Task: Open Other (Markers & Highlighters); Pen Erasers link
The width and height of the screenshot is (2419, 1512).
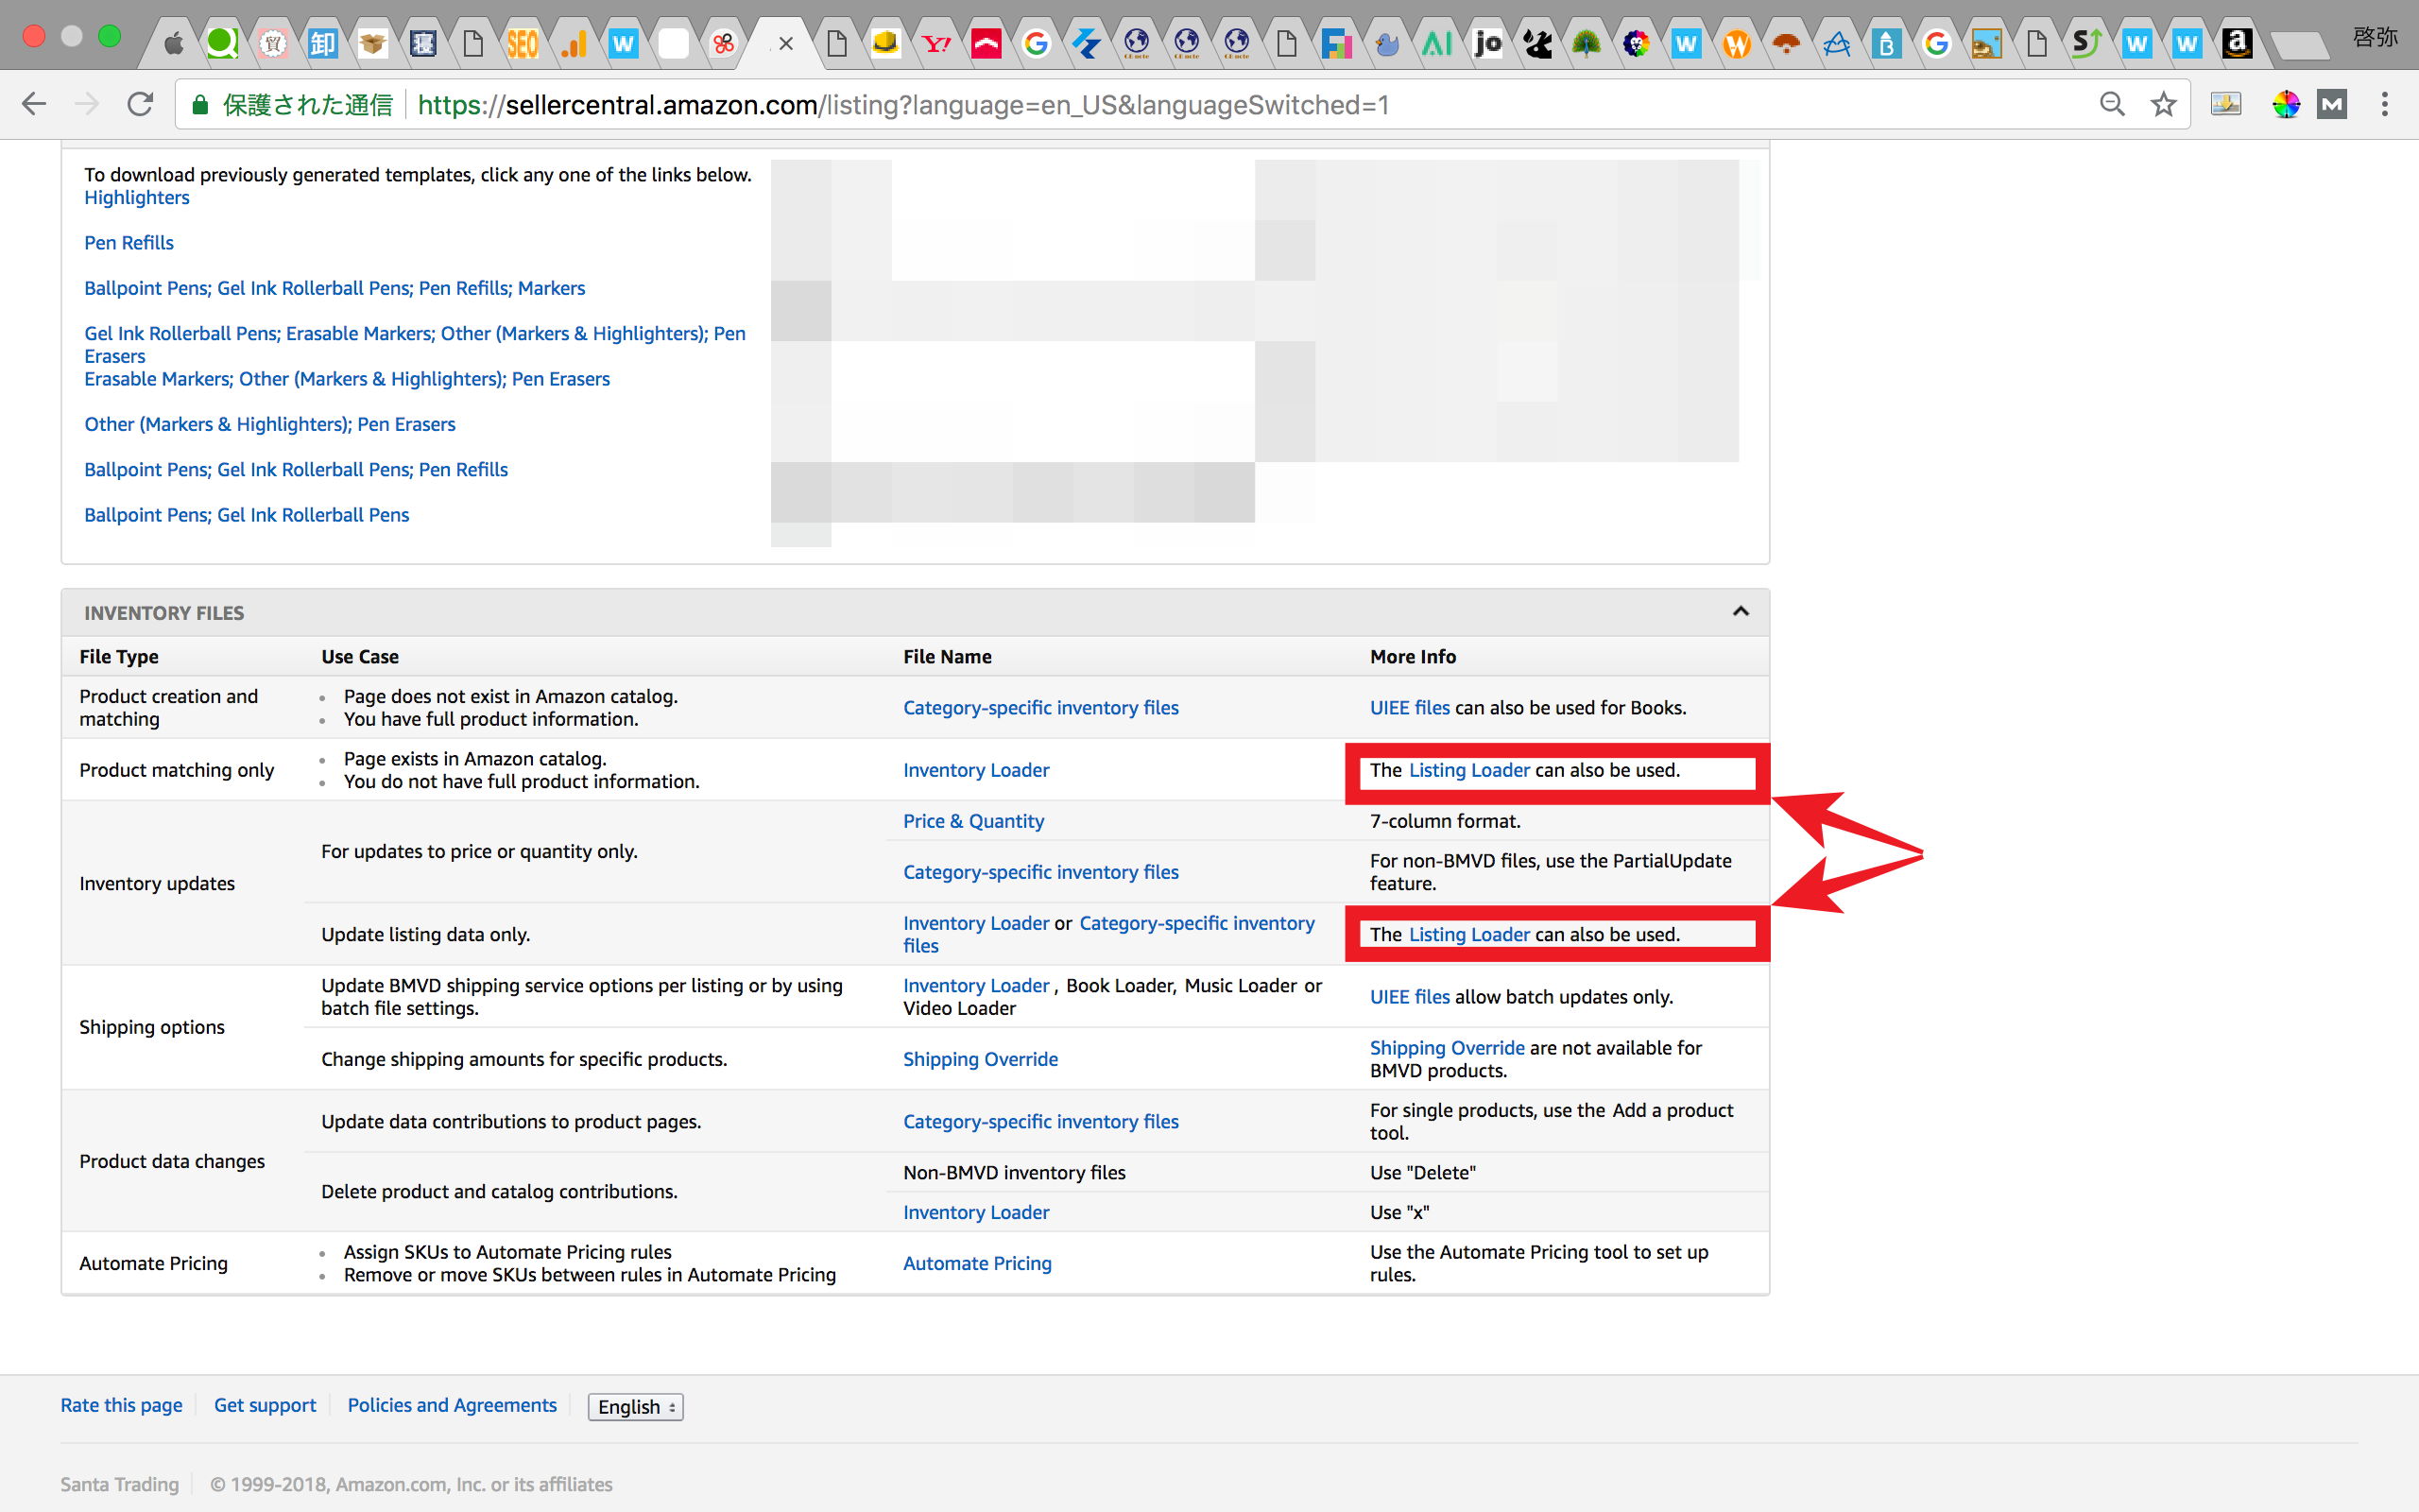Action: coord(270,424)
